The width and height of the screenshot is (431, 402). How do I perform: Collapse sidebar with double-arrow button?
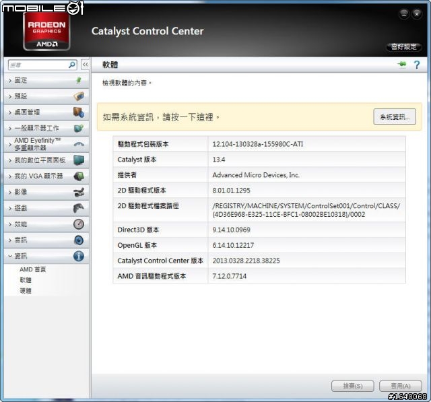click(x=86, y=65)
